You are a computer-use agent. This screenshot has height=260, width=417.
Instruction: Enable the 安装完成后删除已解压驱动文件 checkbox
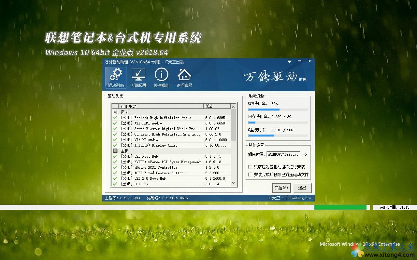(250, 174)
